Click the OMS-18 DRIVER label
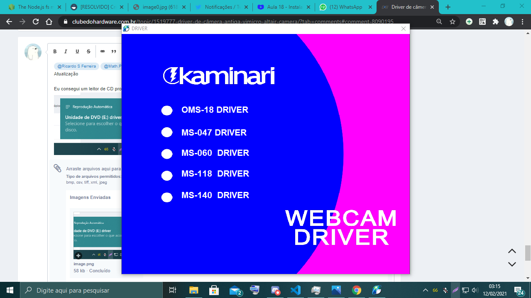 pyautogui.click(x=215, y=110)
